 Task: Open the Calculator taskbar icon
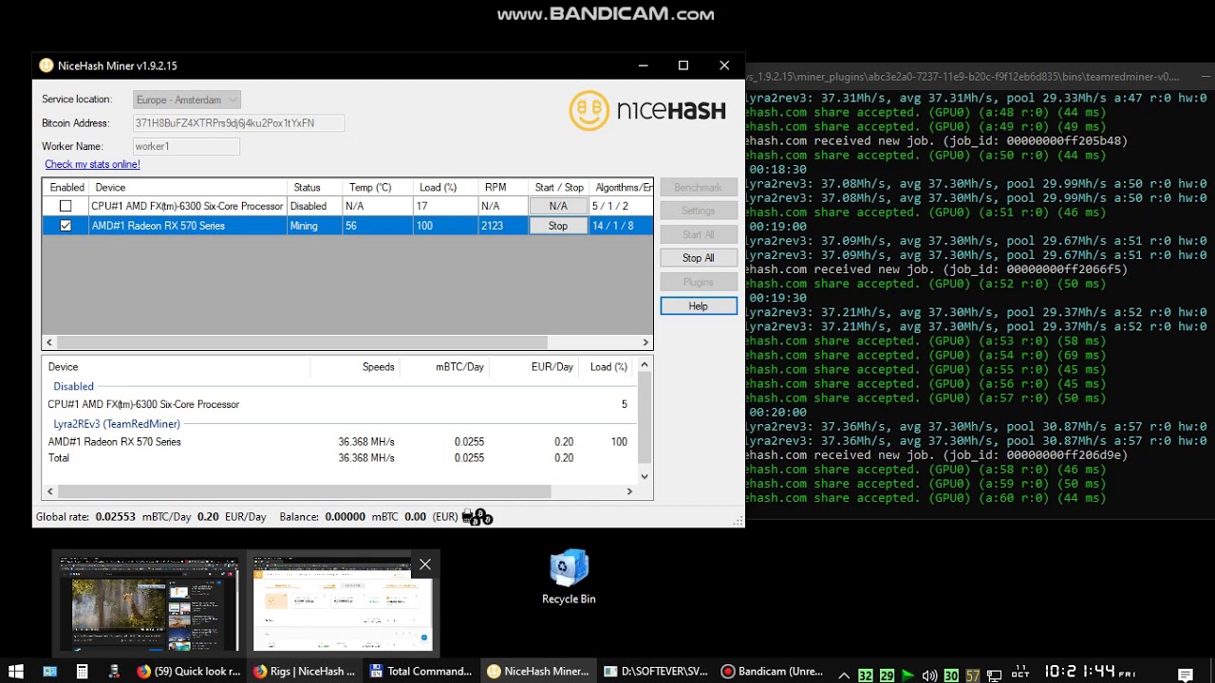coord(82,672)
